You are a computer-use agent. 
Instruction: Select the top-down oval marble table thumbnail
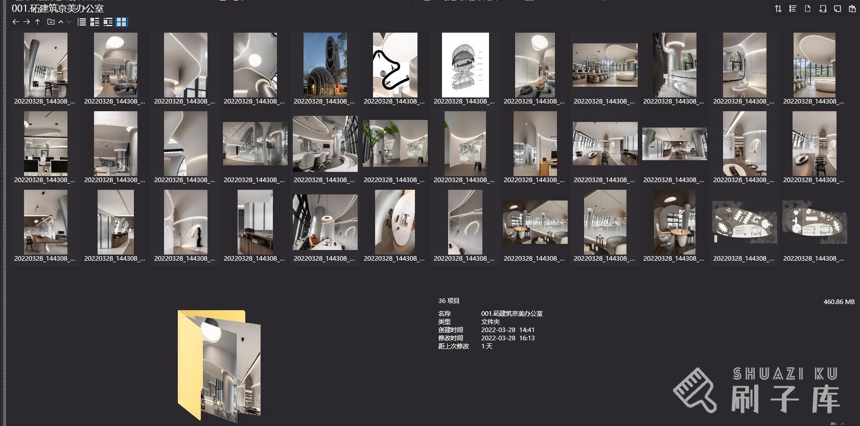click(395, 222)
